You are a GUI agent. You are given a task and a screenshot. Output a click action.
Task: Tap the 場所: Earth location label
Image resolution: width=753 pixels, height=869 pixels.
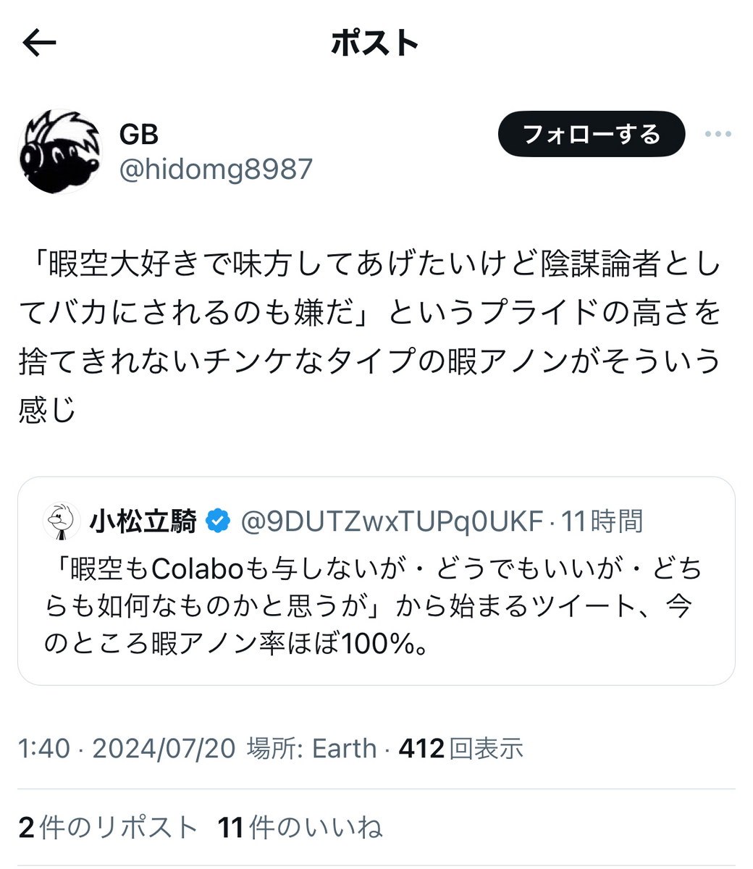click(x=312, y=748)
